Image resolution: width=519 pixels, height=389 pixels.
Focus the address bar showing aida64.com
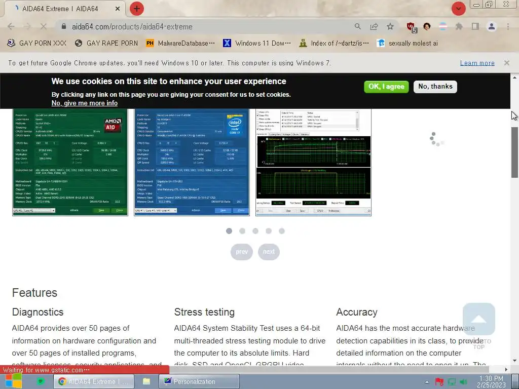205,26
